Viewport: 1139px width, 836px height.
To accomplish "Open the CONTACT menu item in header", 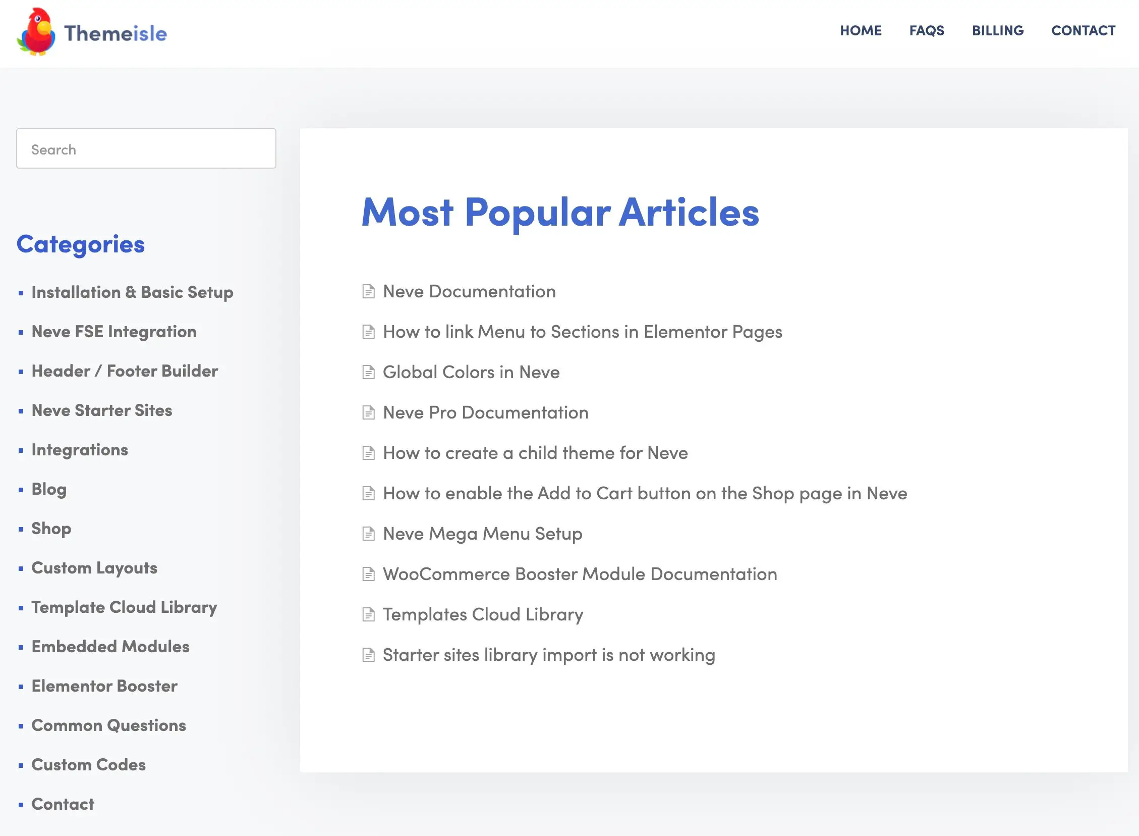I will pyautogui.click(x=1083, y=31).
